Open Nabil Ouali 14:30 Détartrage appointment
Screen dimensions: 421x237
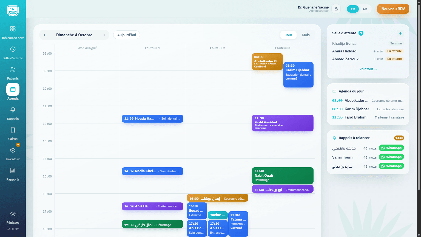tap(283, 176)
